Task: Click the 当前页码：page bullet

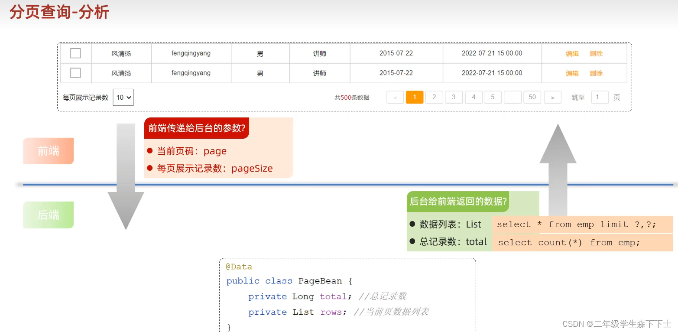Action: click(x=187, y=151)
